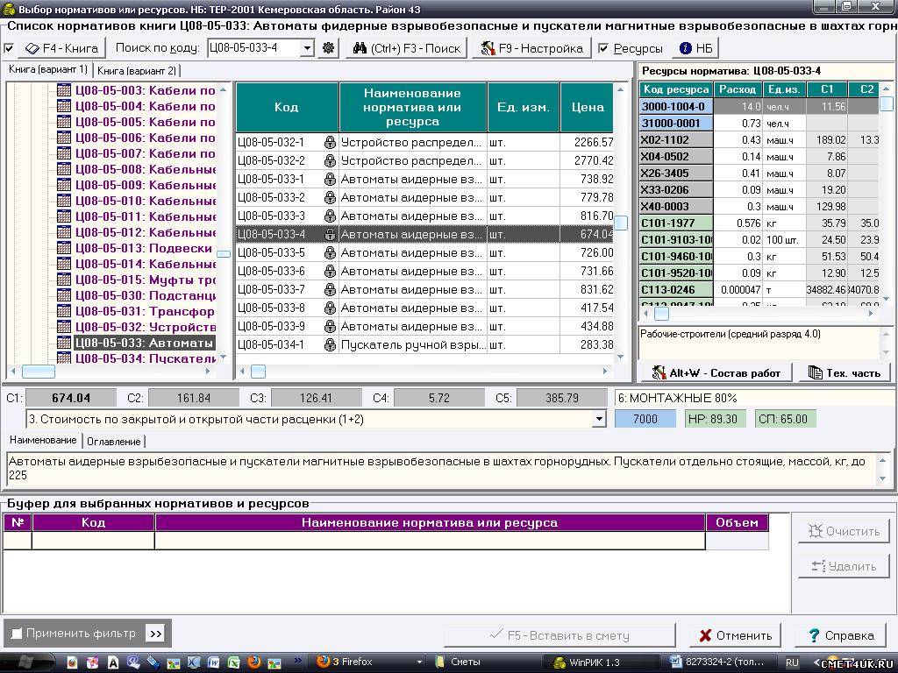The width and height of the screenshot is (898, 673).
Task: Enable the Применить фильтр checkbox
Action: click(x=16, y=633)
